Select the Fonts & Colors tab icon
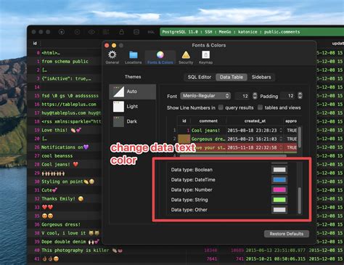 [x=160, y=55]
